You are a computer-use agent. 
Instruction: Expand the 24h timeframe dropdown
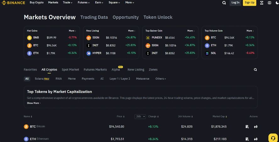tap(140, 117)
